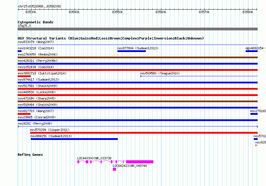
Task: Click the esv29865 (Conrad2009) label
Action: pos(37,117)
